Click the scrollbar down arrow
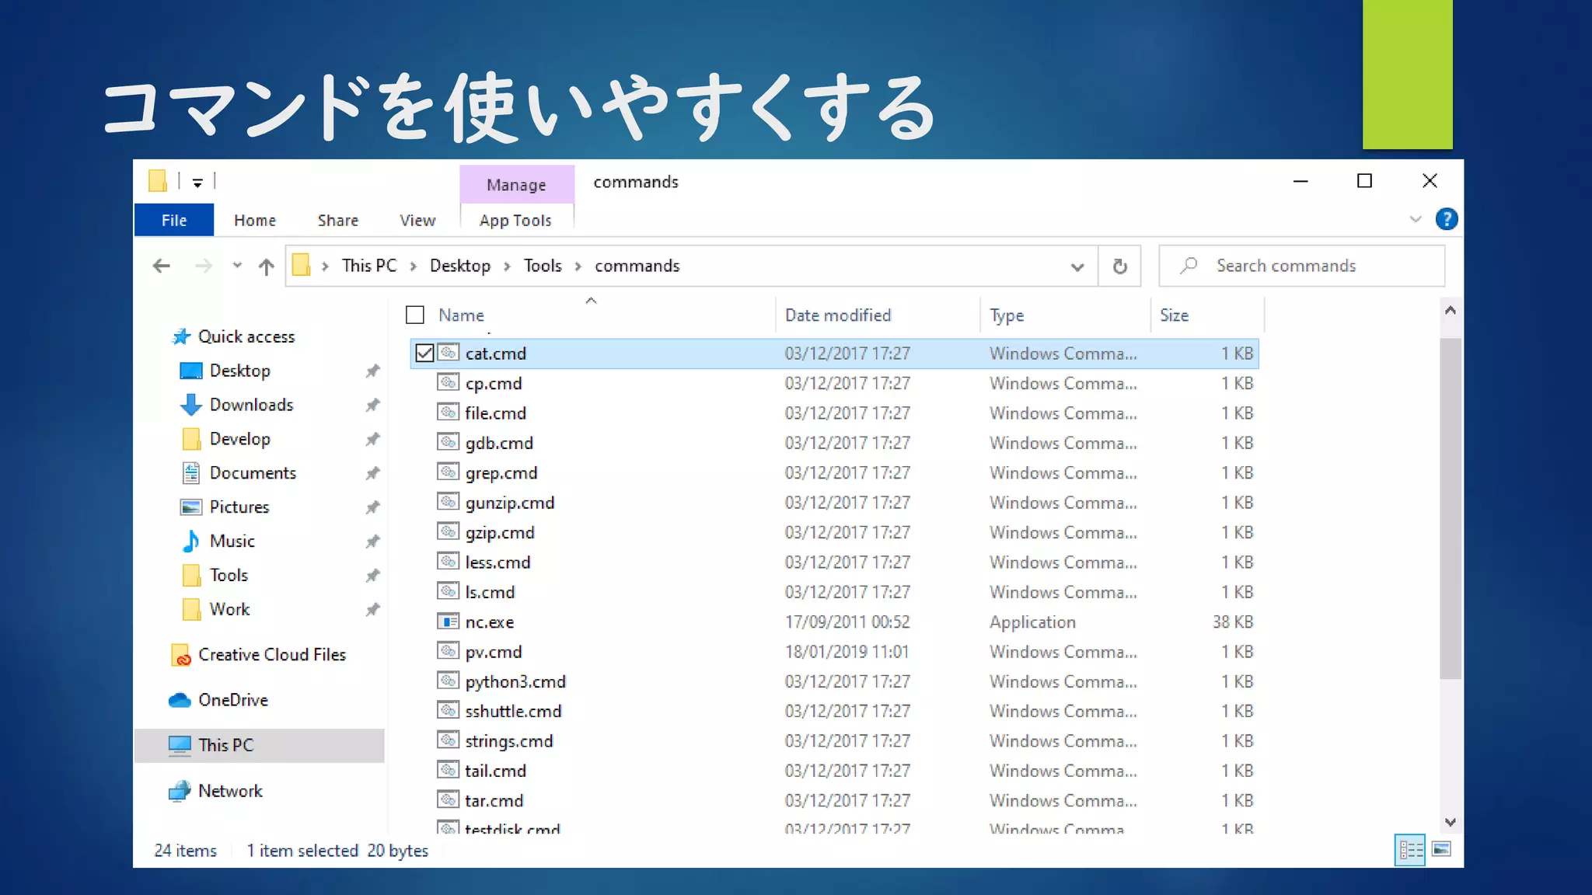 point(1451,822)
